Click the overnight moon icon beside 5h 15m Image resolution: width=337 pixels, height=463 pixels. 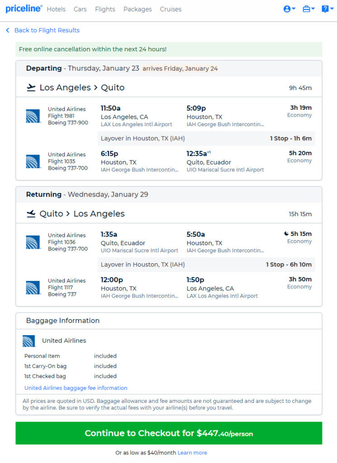pos(286,234)
